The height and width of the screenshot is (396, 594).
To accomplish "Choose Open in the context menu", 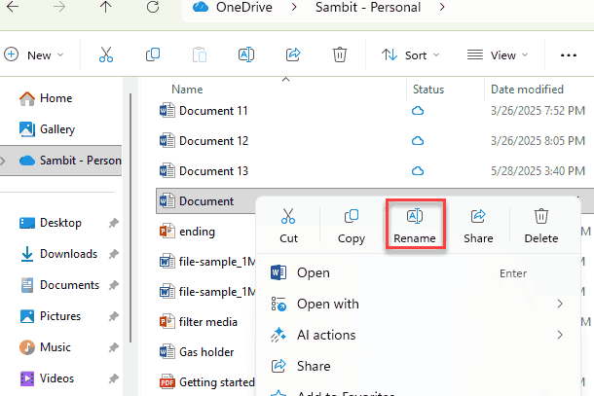I will coord(418,273).
